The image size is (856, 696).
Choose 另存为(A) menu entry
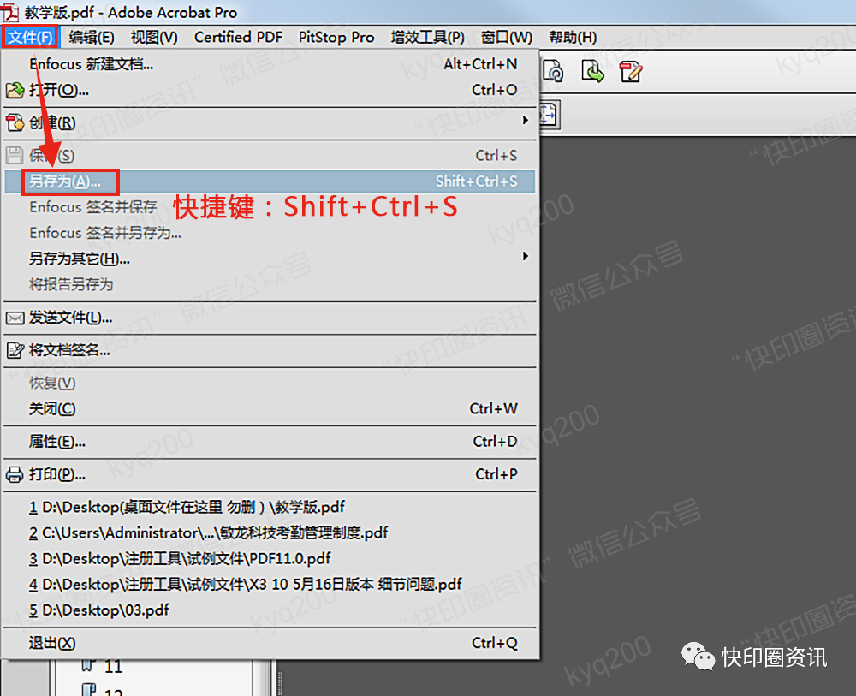pyautogui.click(x=270, y=181)
